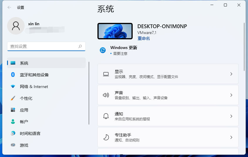Open 专注助手 row using right chevron
Viewport: 248px width, 157px height.
(x=231, y=137)
